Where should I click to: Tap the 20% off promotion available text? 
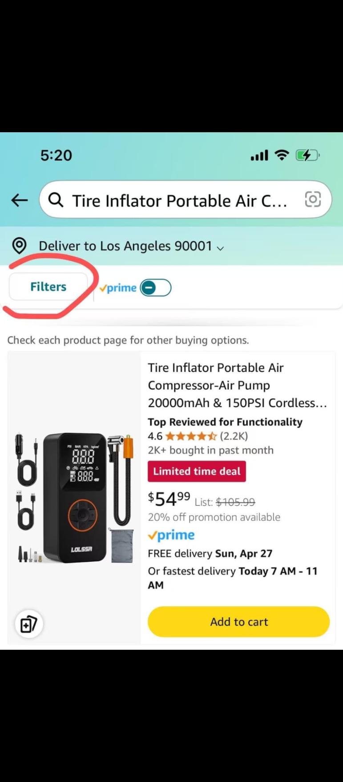(214, 517)
